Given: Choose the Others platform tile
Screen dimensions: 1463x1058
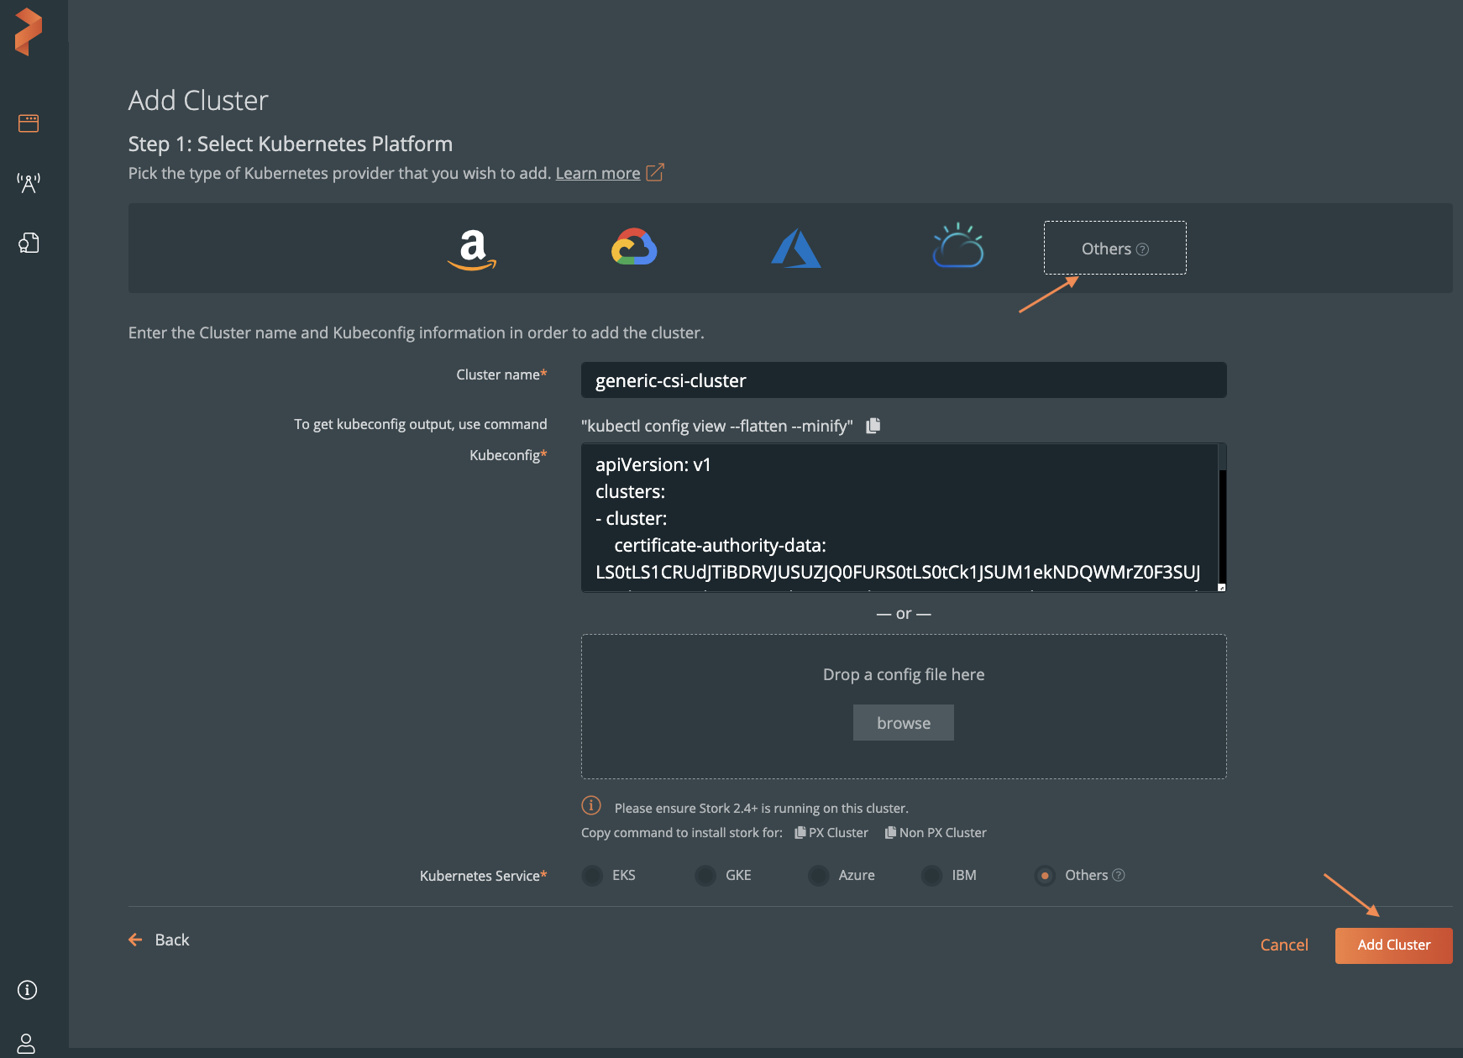Looking at the screenshot, I should (x=1114, y=249).
